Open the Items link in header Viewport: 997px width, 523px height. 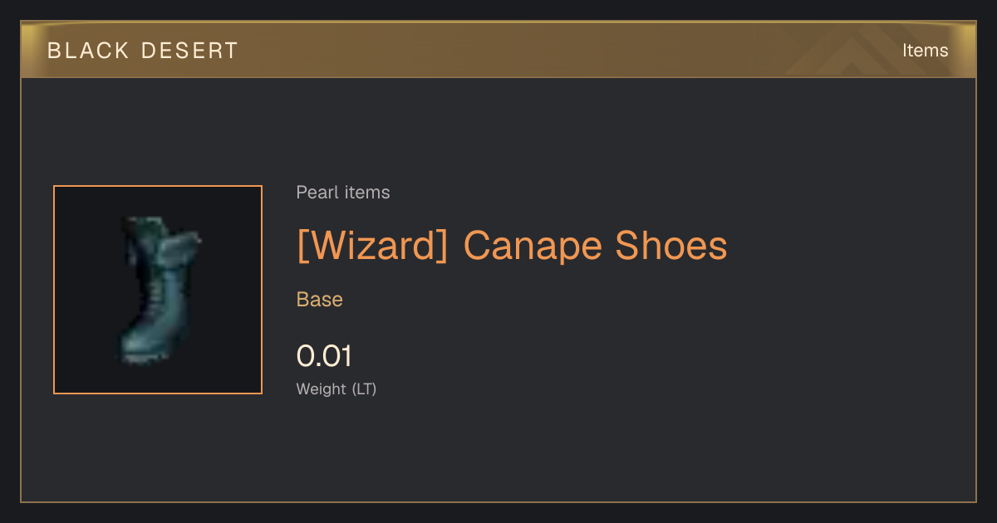(925, 51)
